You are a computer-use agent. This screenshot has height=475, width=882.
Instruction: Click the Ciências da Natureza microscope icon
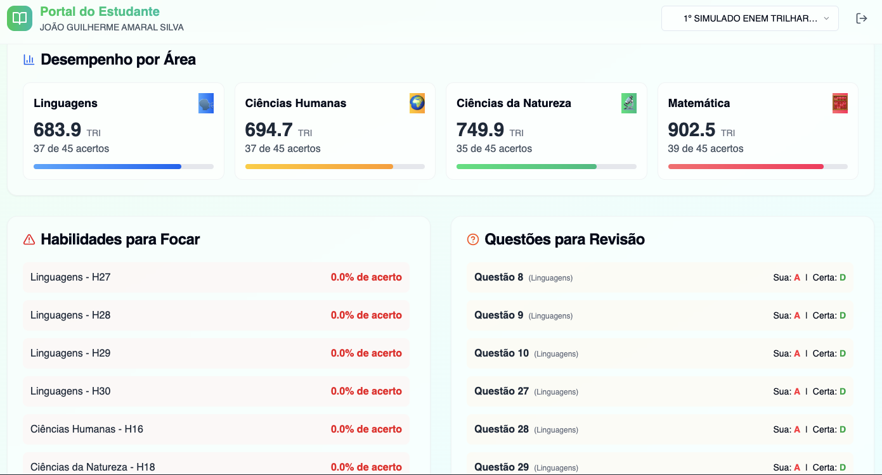click(x=628, y=103)
